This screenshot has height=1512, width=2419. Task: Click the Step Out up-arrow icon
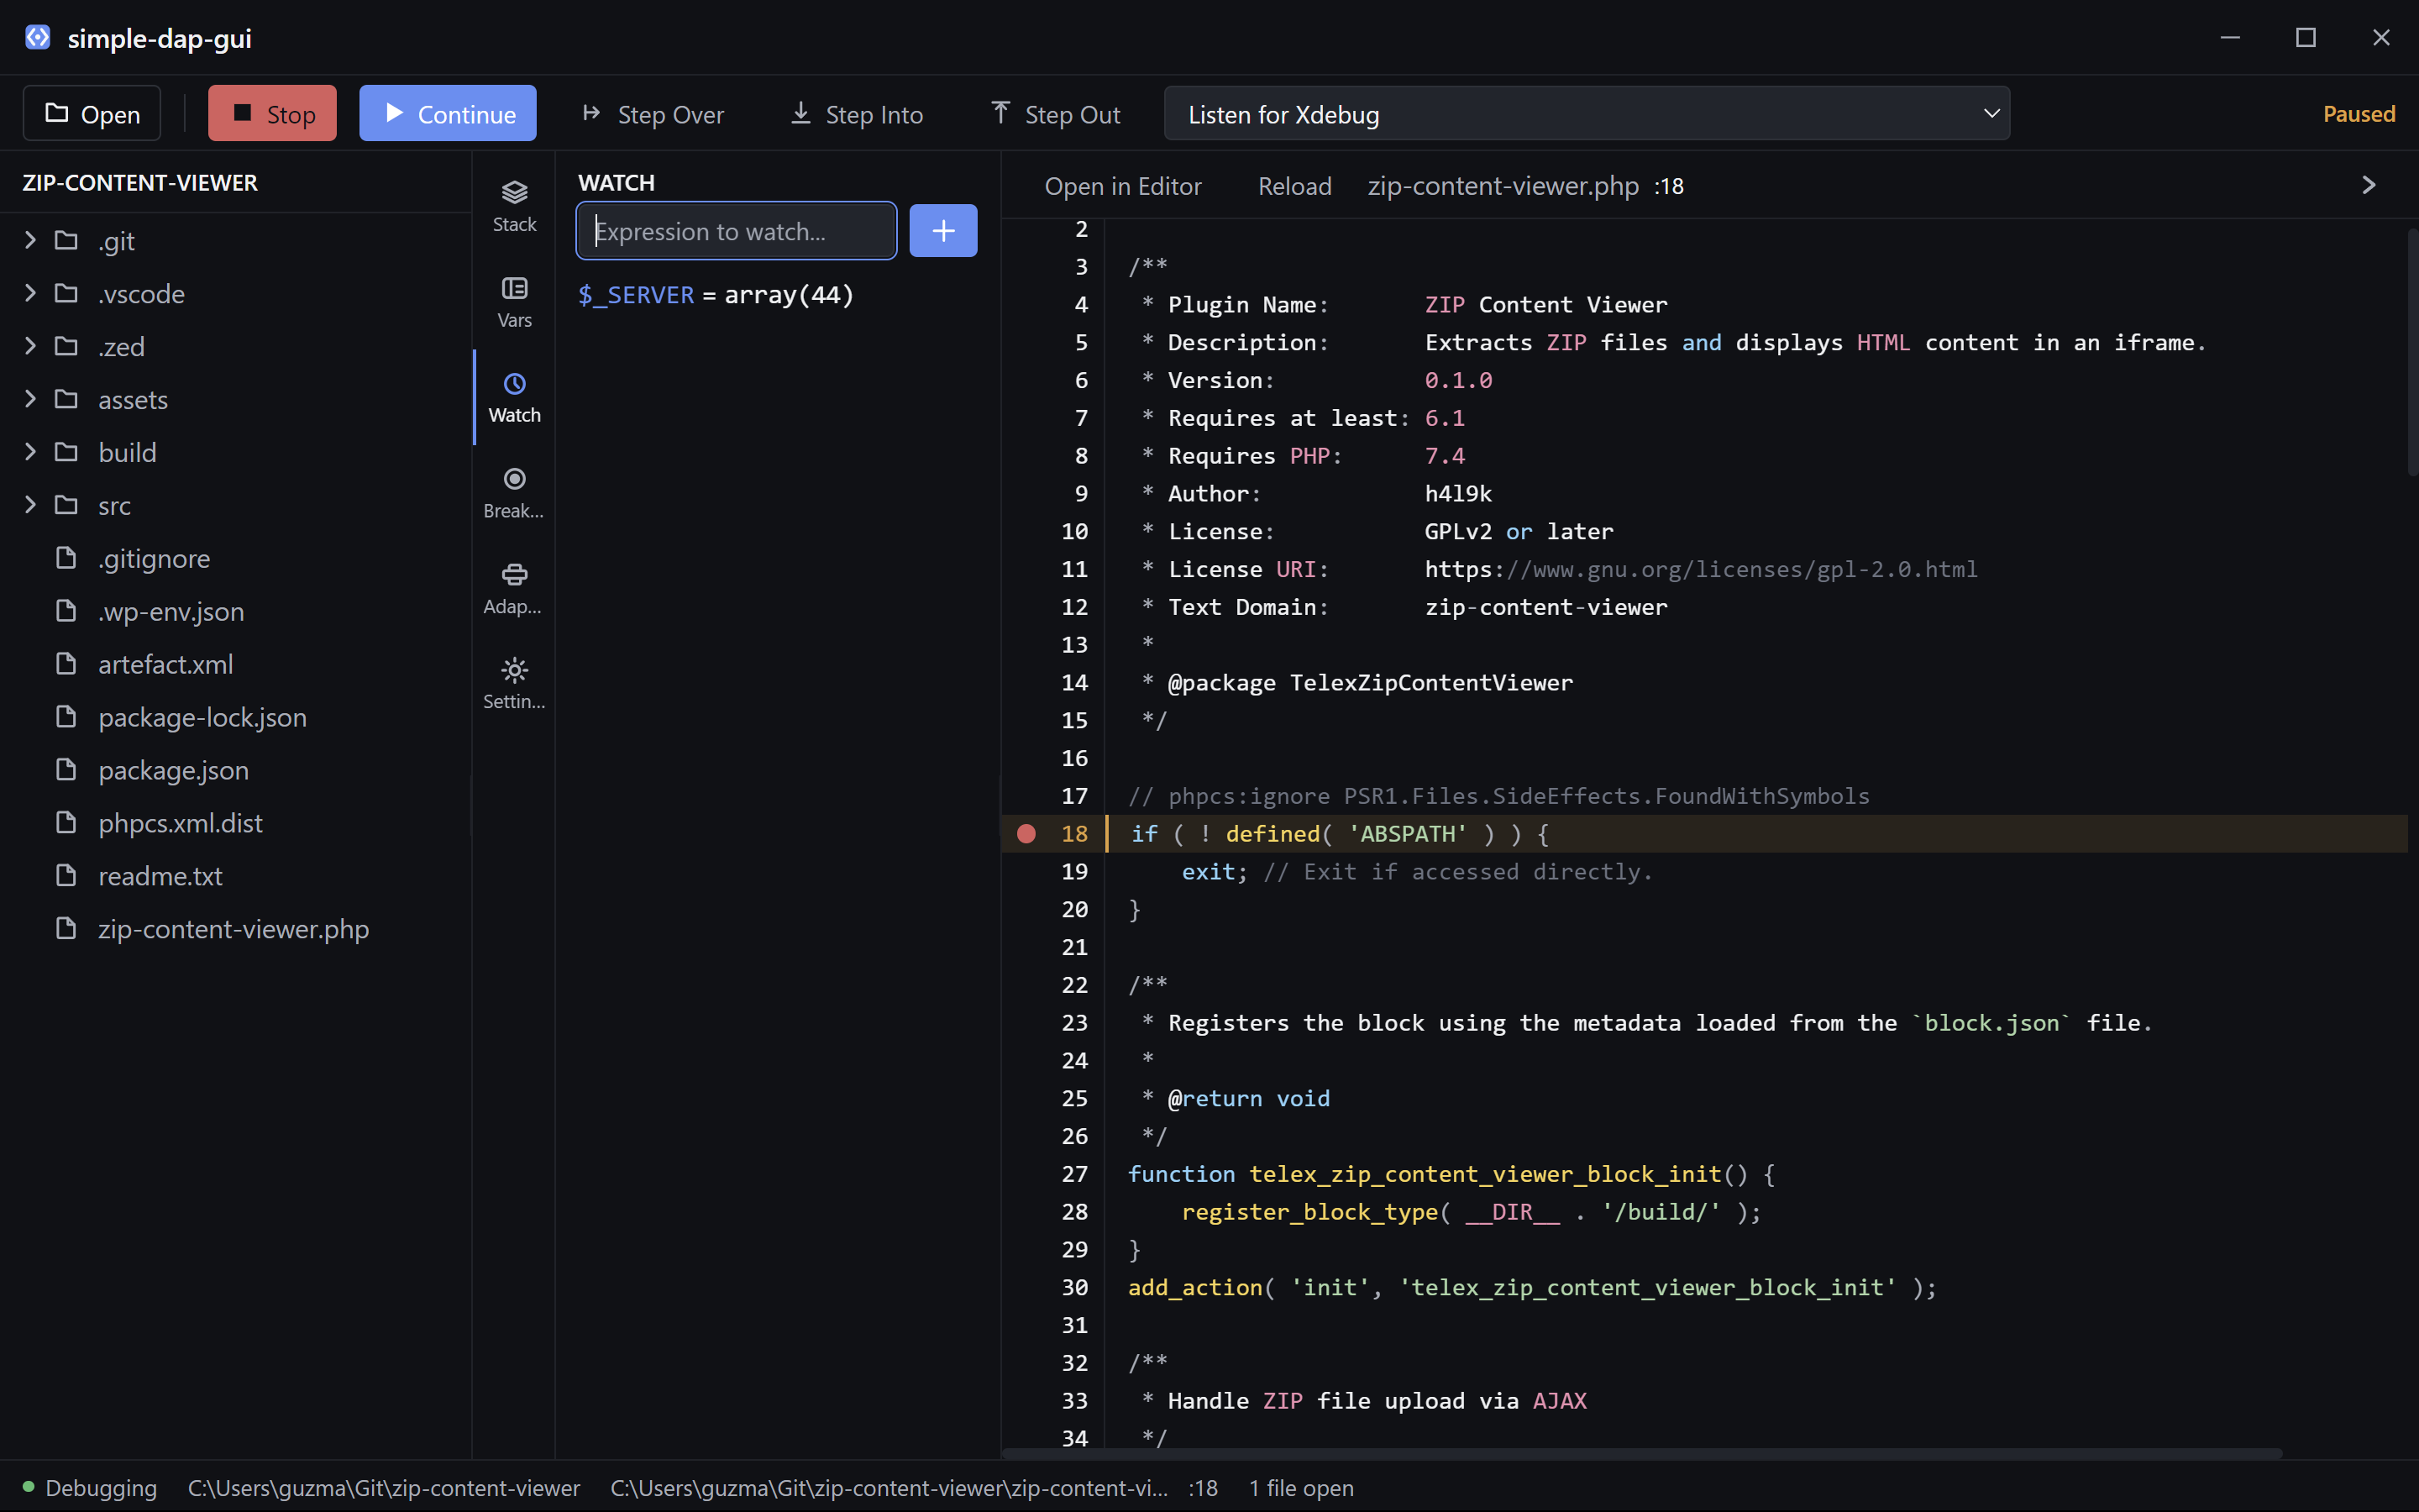(x=1000, y=112)
